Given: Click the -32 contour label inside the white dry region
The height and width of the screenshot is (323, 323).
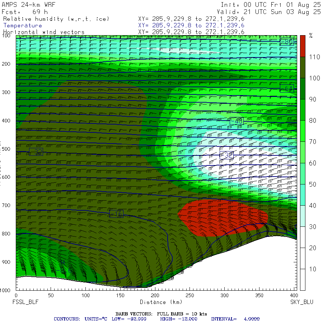Looking at the screenshot, I should 226,155.
